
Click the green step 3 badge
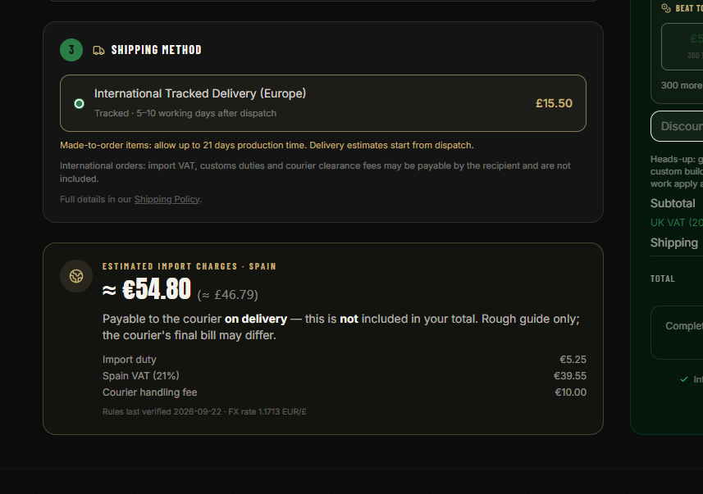71,50
